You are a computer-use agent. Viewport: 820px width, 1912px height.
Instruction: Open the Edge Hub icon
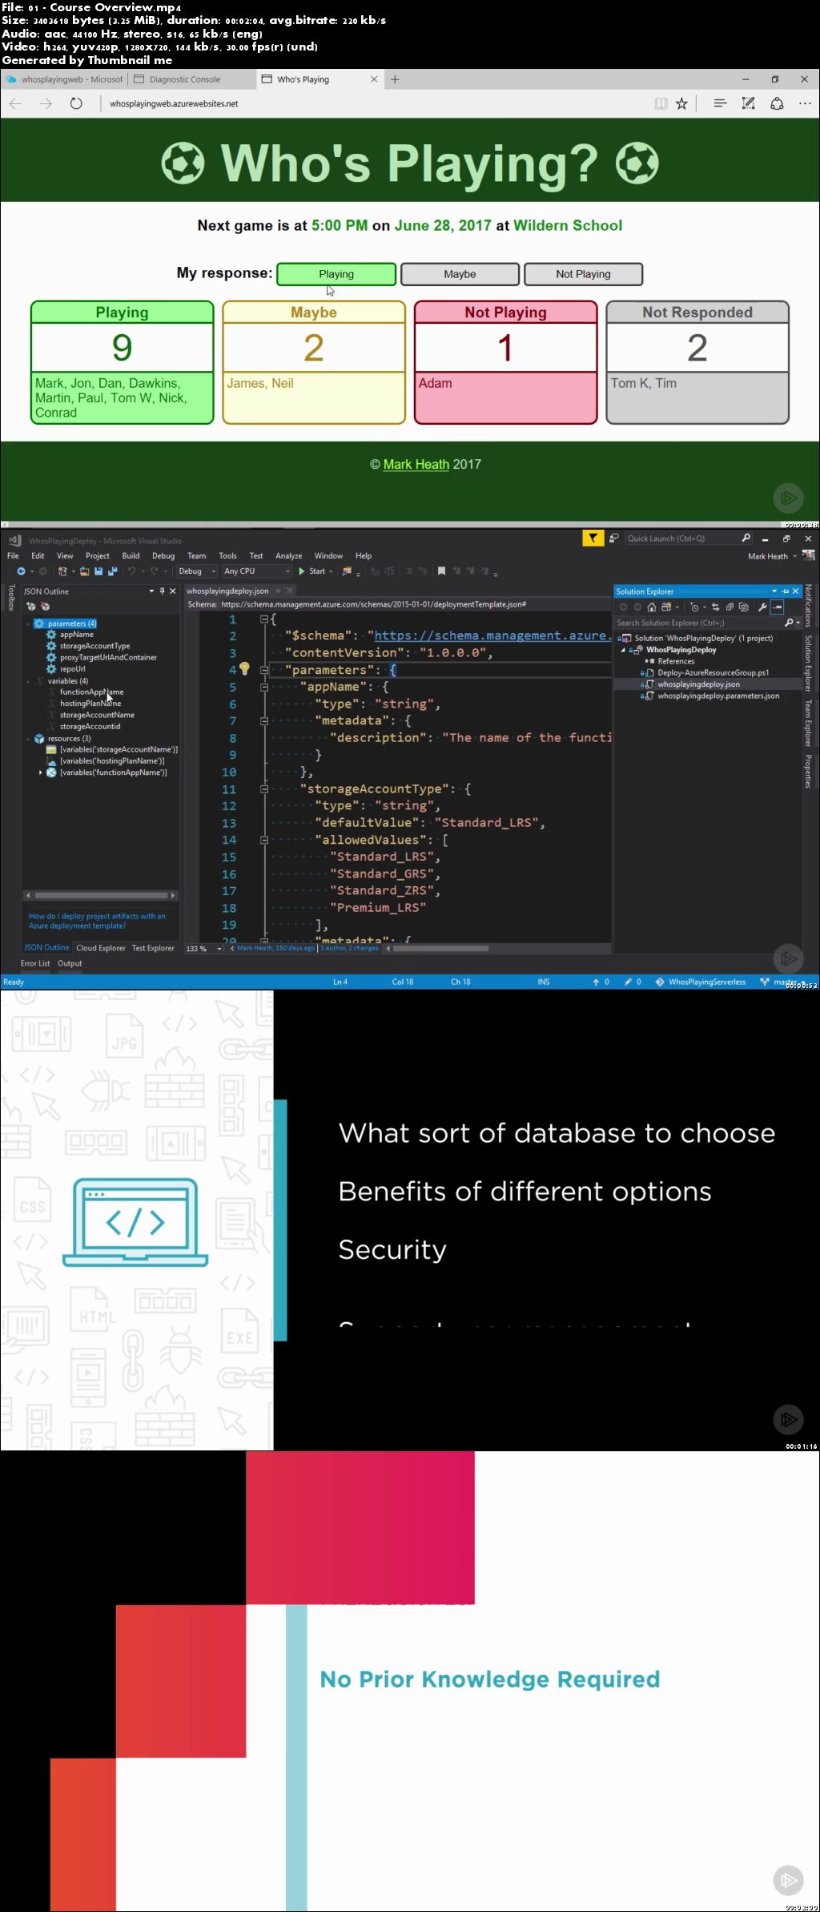point(720,103)
